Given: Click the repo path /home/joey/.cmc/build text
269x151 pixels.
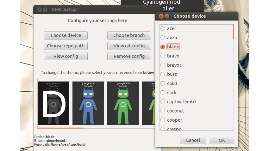Looking at the screenshot, I should click(x=68, y=144).
